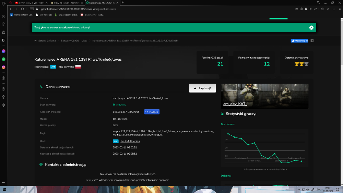Click the send flow arrow icon
The width and height of the screenshot is (343, 193).
click(311, 9)
